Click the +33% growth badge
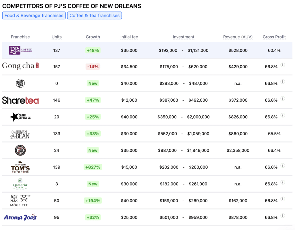295x230 pixels. (93, 134)
